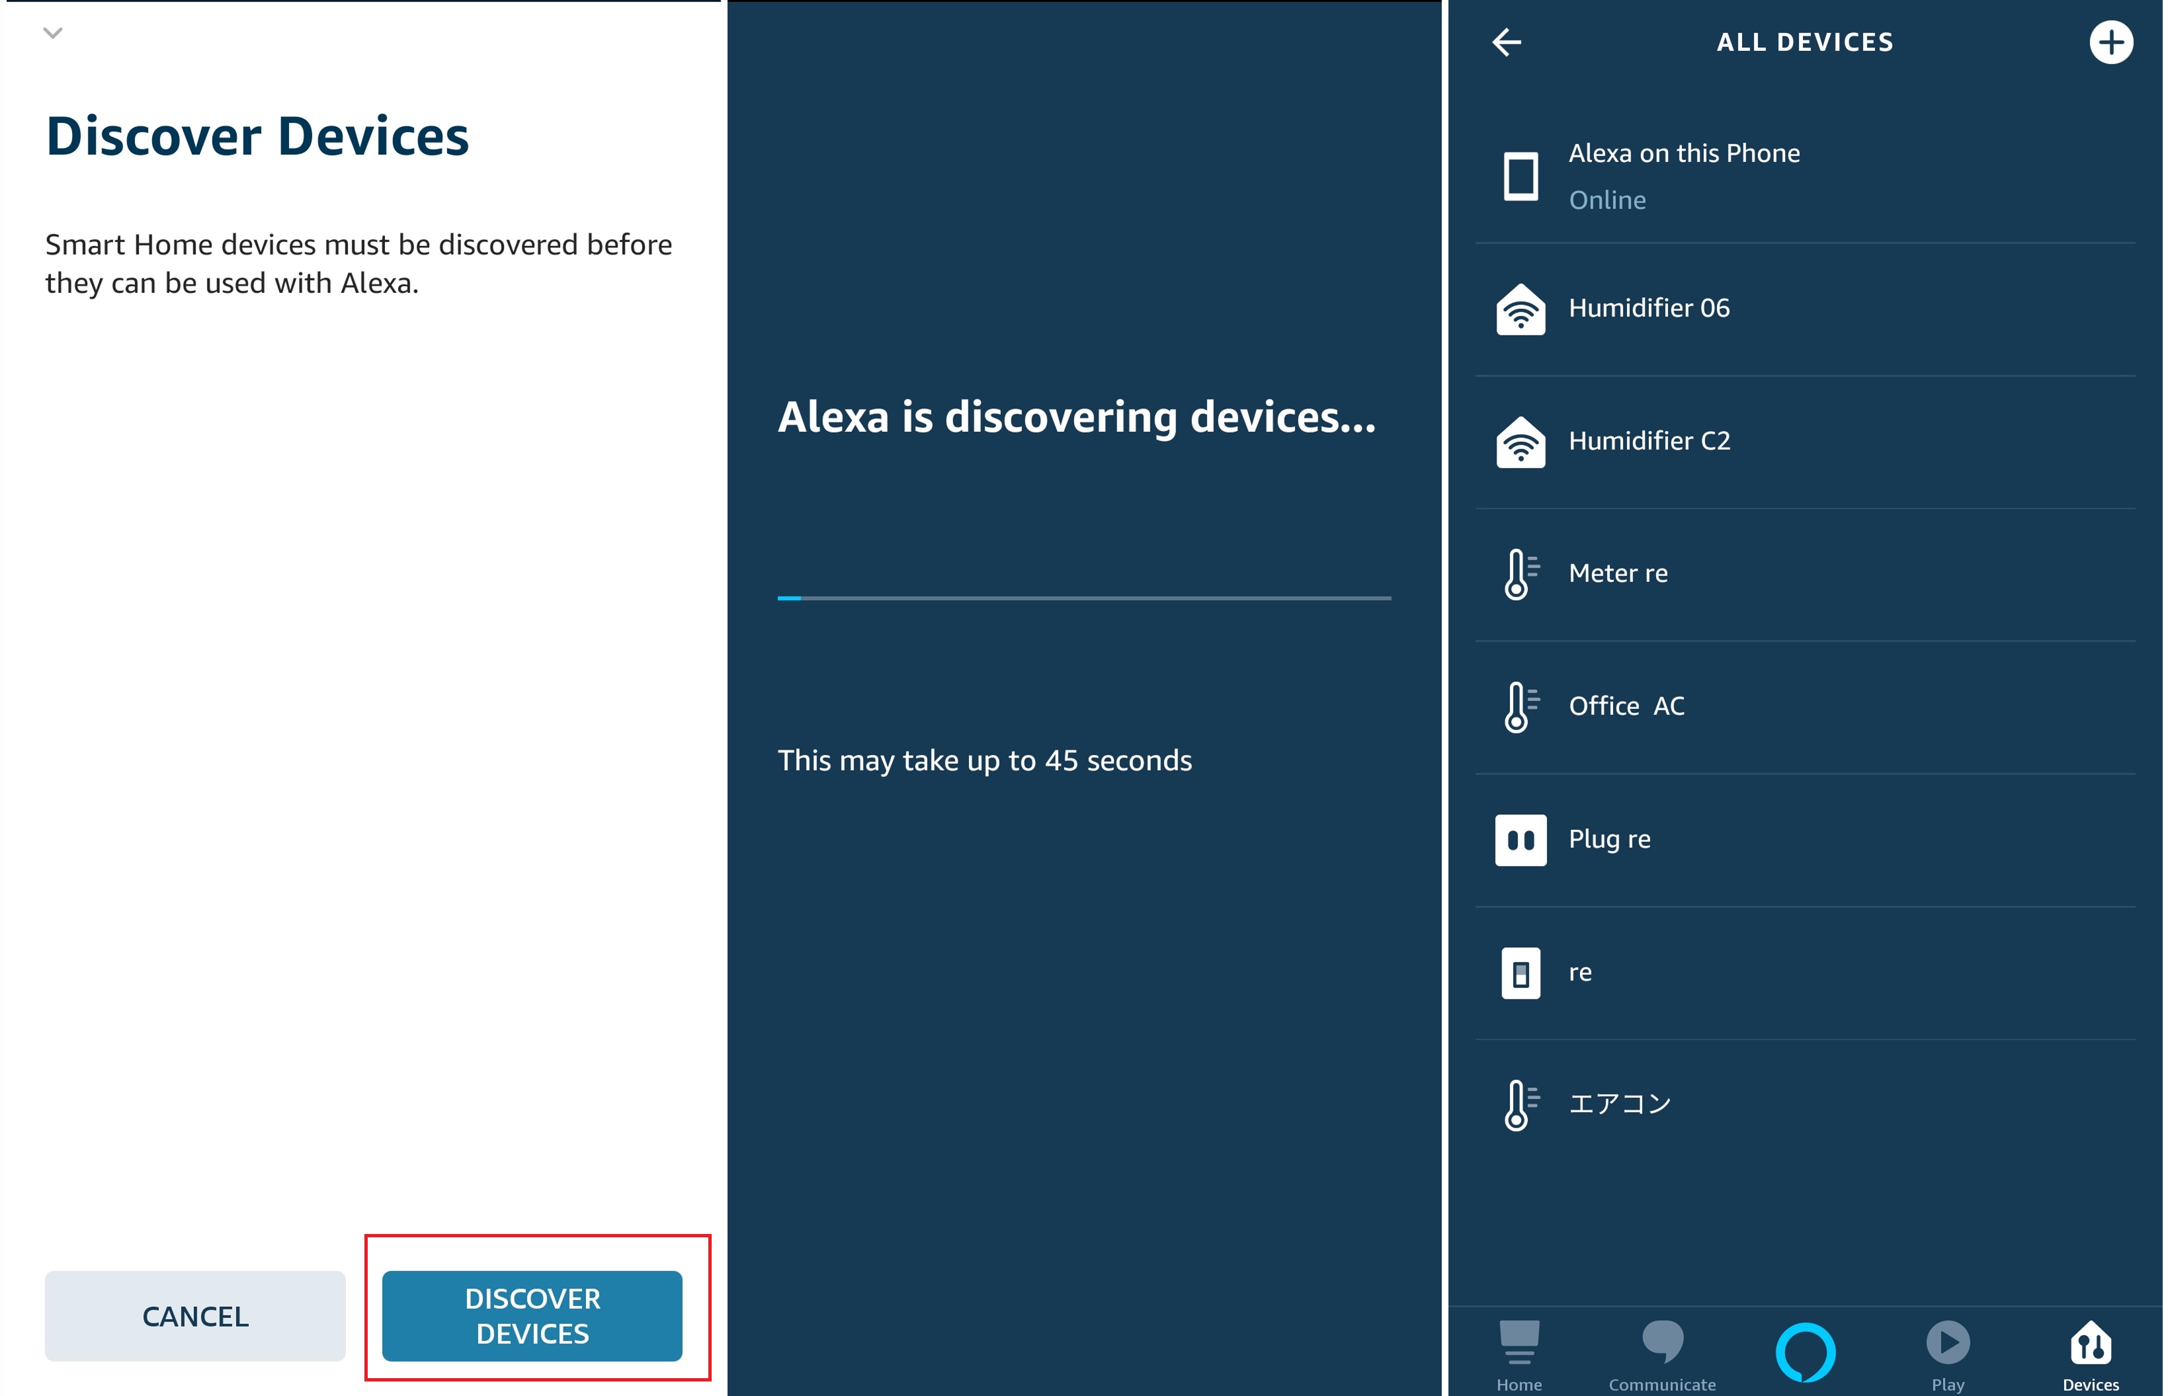Screen dimensions: 2168x1396
Task: Activate the Alexa voice ring button
Action: tap(1804, 1352)
